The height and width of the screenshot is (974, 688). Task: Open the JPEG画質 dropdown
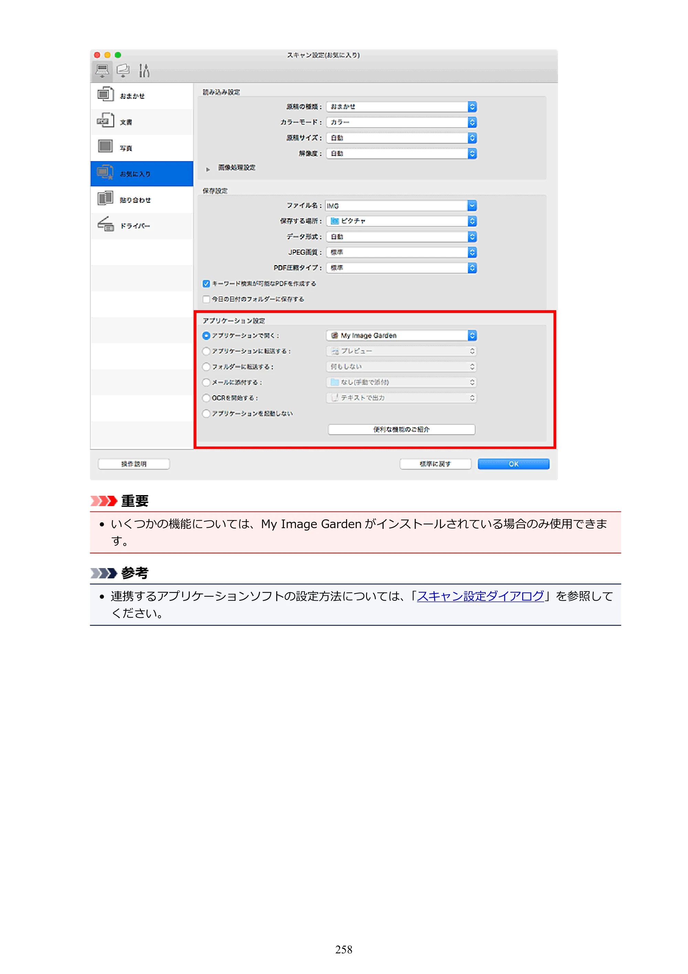pyautogui.click(x=401, y=253)
